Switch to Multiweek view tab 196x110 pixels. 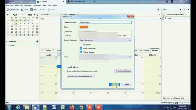click(x=145, y=50)
